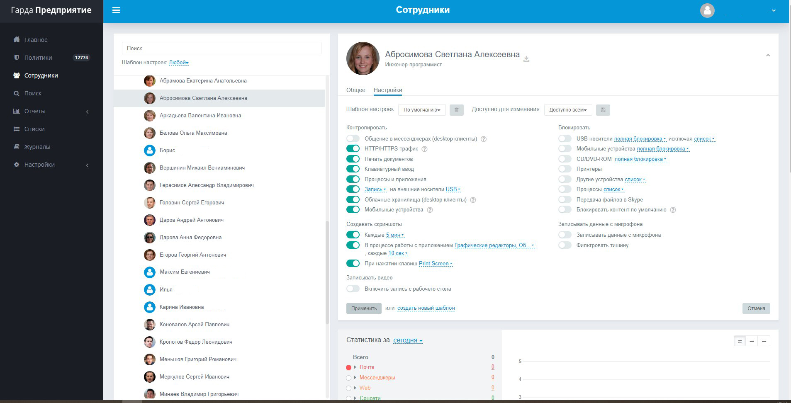791x403 pixels.
Task: Click the 12774 badge on Политики
Action: coord(81,58)
